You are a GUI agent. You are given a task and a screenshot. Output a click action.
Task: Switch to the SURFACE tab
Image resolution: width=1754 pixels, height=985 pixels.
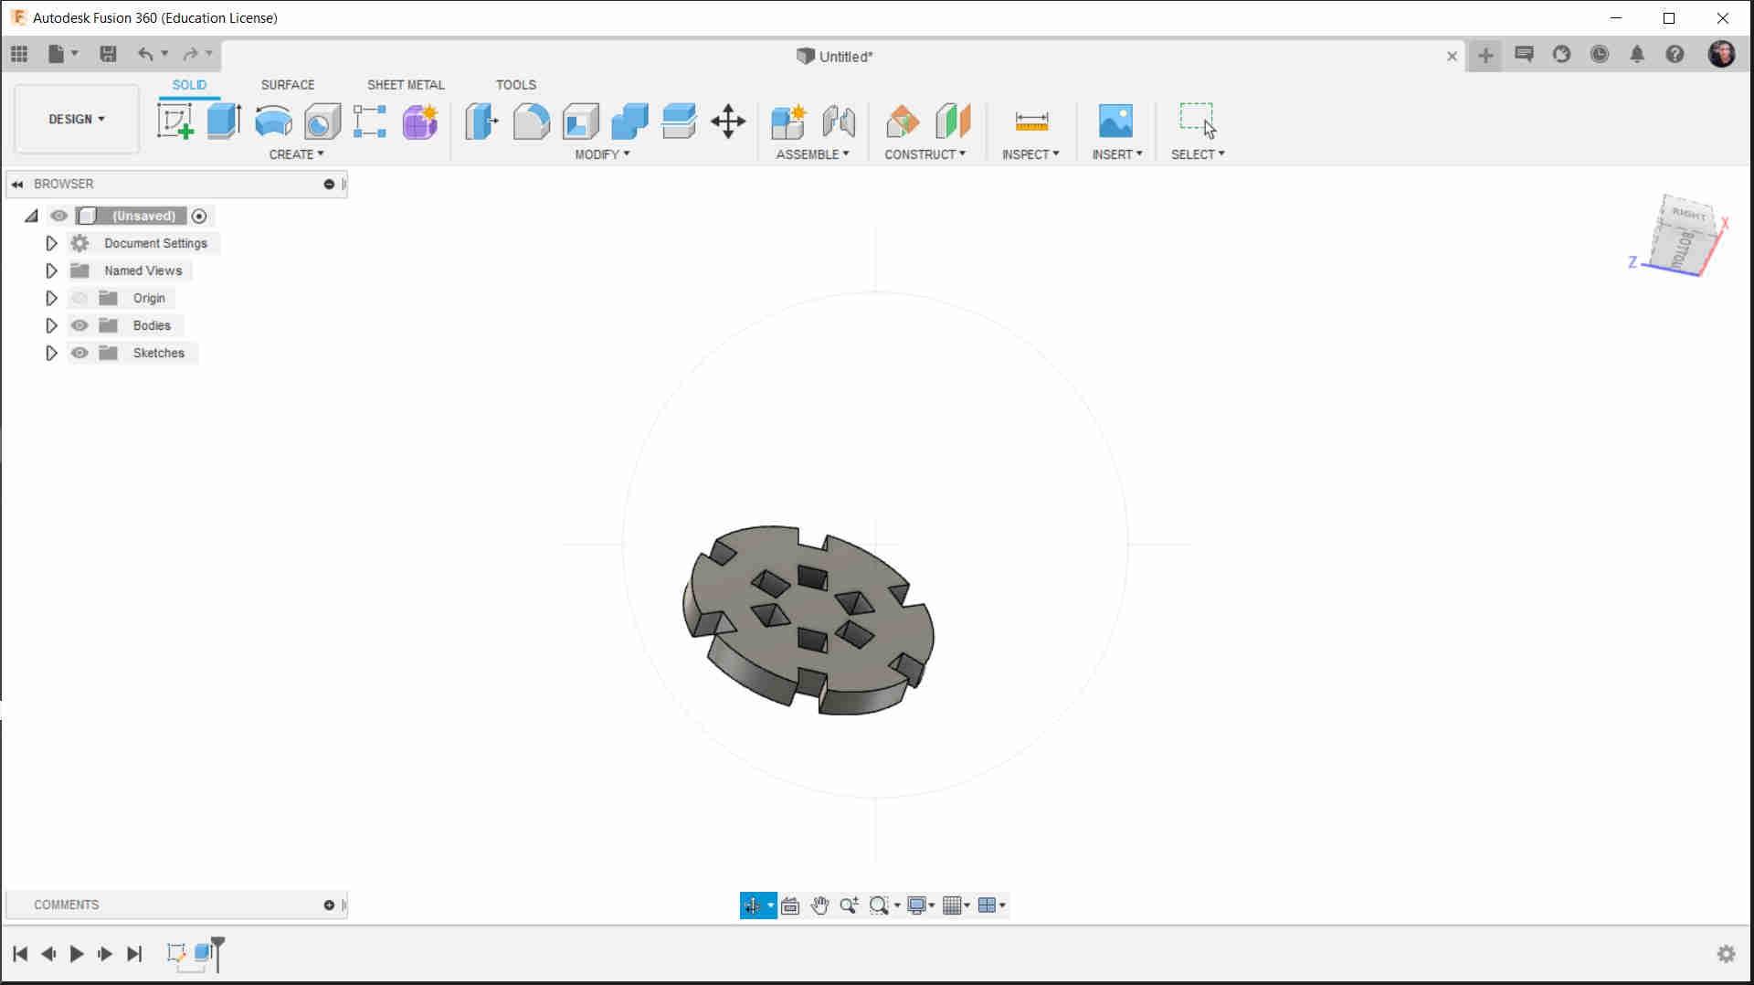(x=288, y=84)
